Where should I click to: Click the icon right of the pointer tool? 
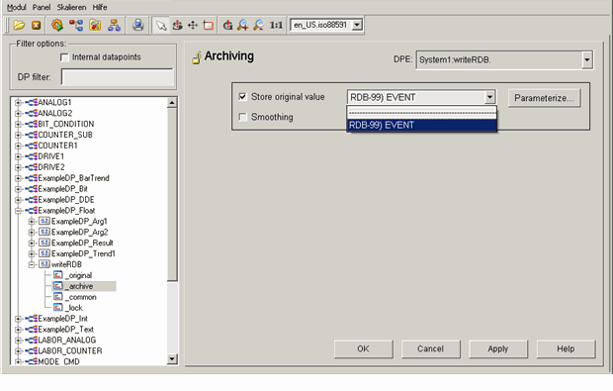point(178,25)
